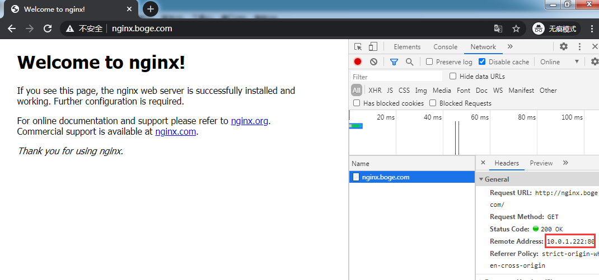599x280 pixels.
Task: Click the document icon of the nginx.boge.com request
Action: pos(356,177)
